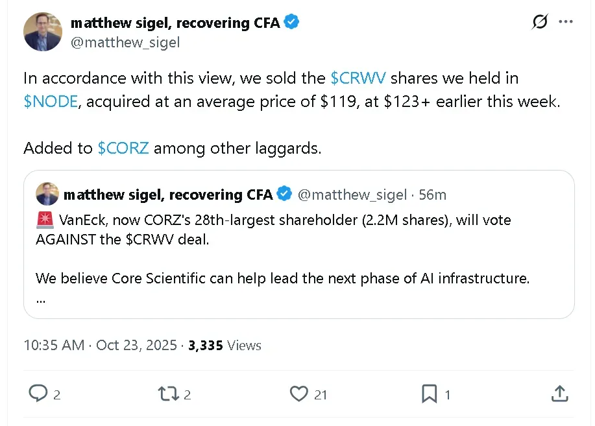Click the @matthew_sigel handle under the name
This screenshot has width=595, height=426.
[x=125, y=43]
